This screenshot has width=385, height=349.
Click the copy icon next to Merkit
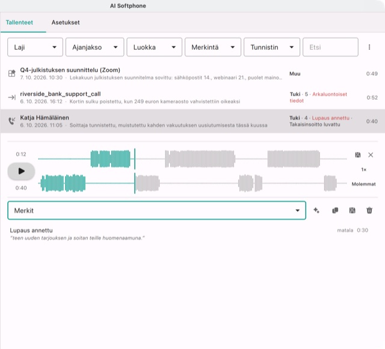point(335,210)
